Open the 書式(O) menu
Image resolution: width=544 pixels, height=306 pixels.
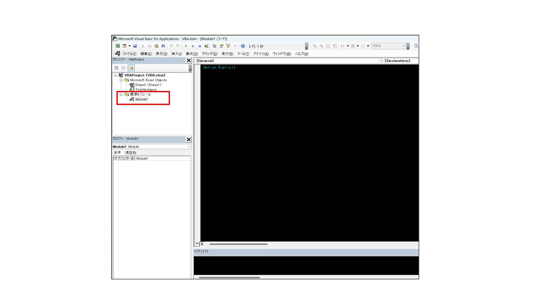(192, 54)
